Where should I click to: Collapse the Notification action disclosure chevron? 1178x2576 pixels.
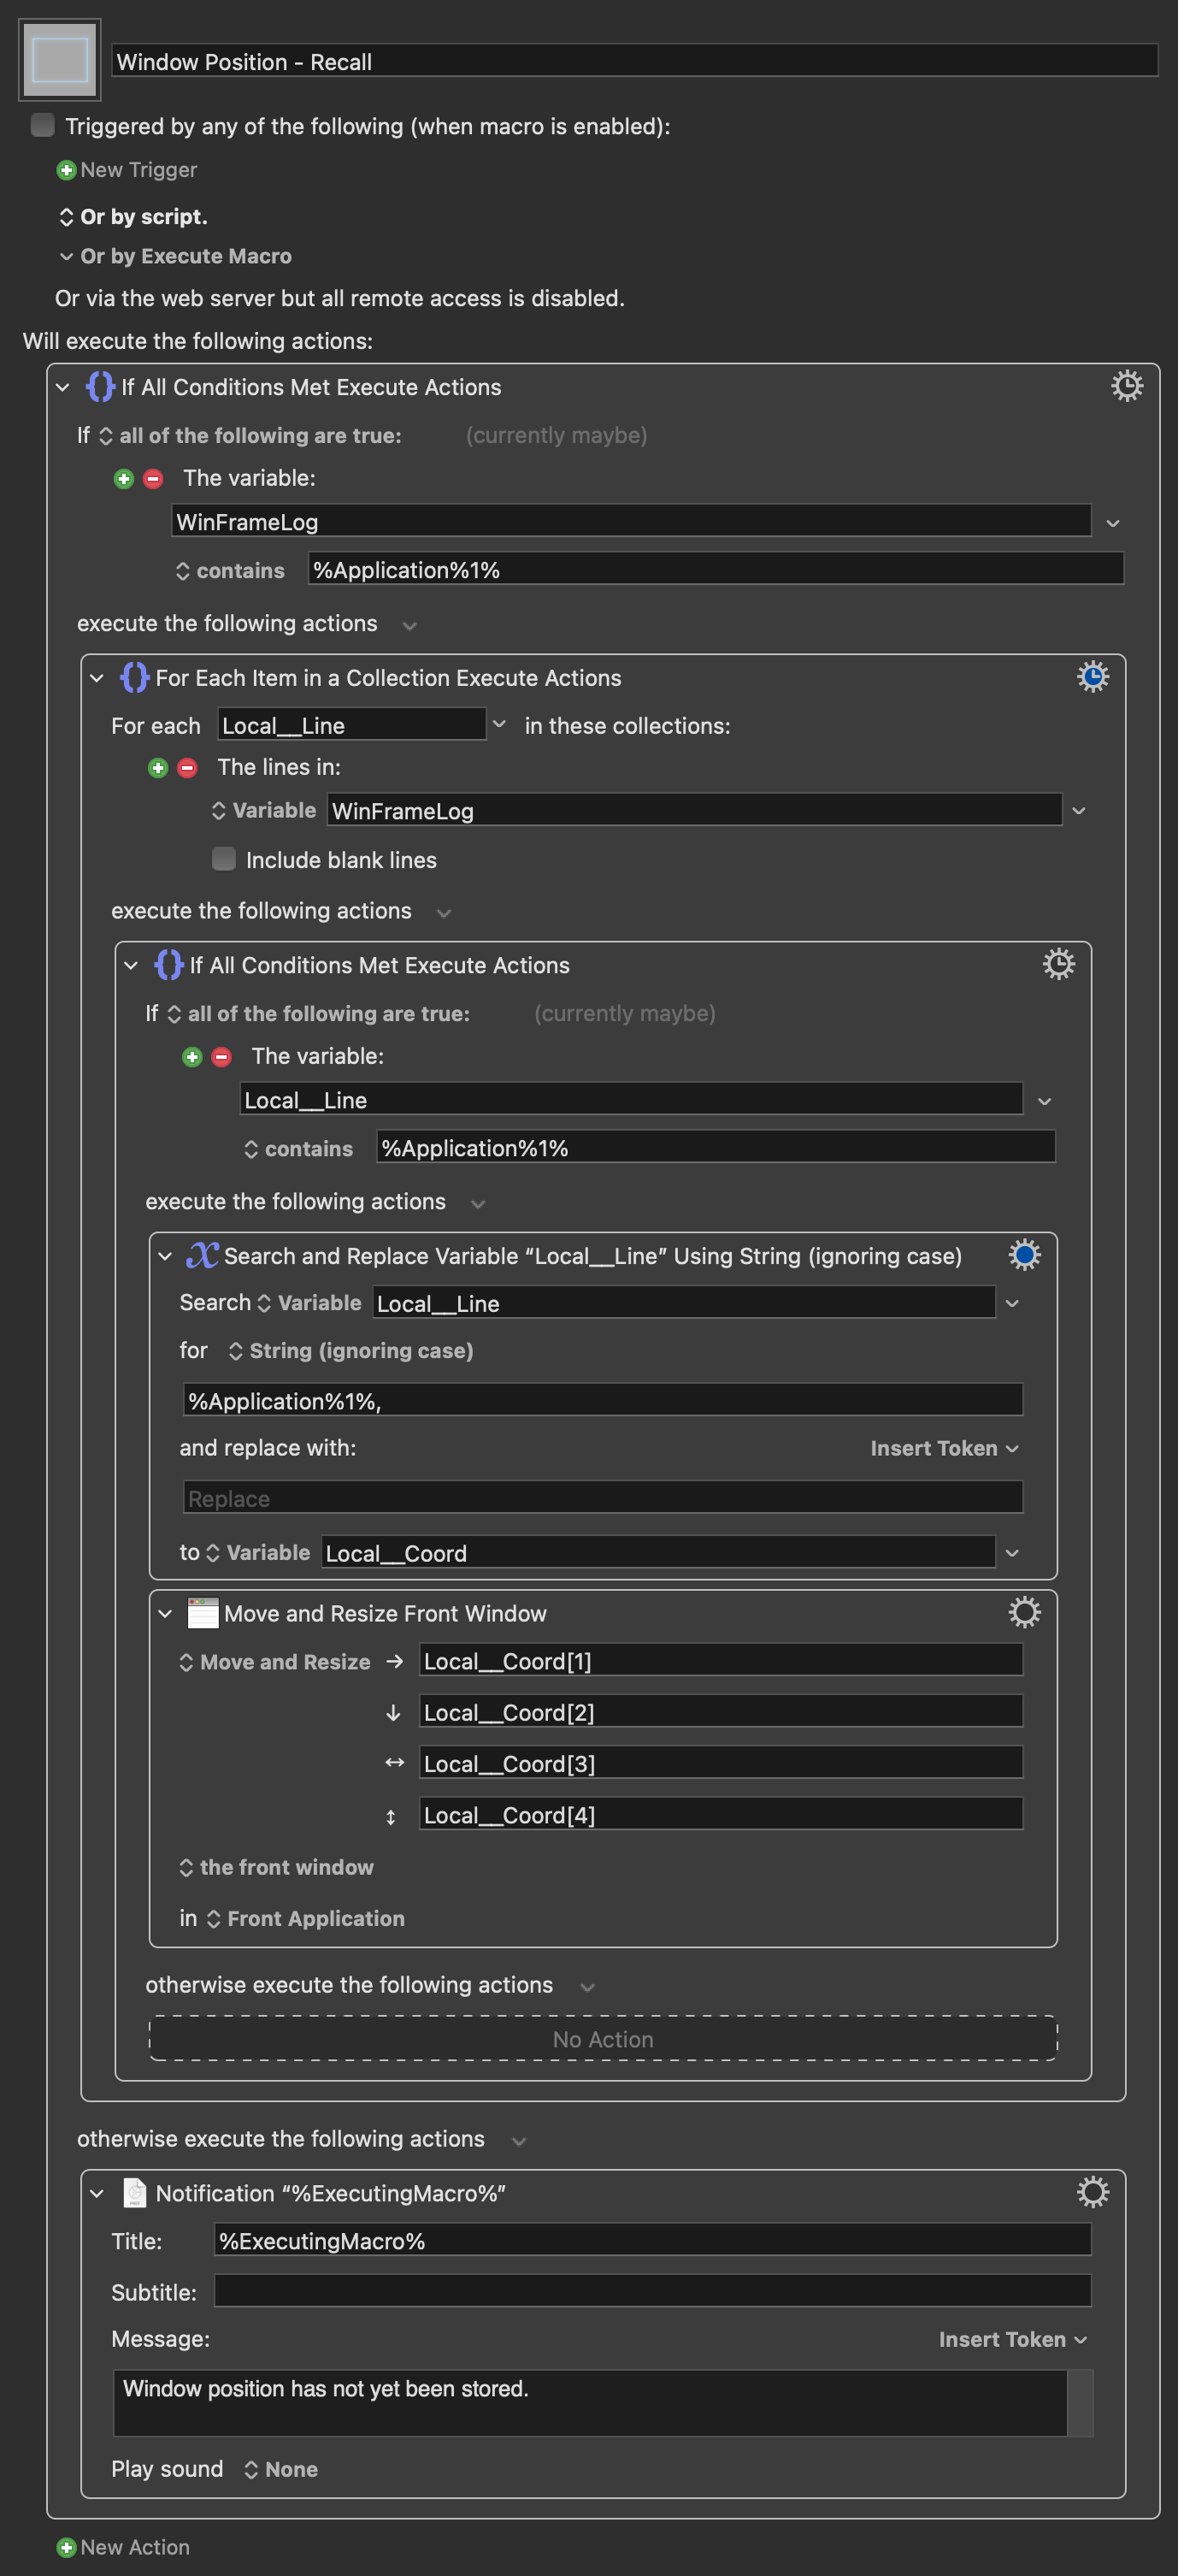(x=97, y=2193)
